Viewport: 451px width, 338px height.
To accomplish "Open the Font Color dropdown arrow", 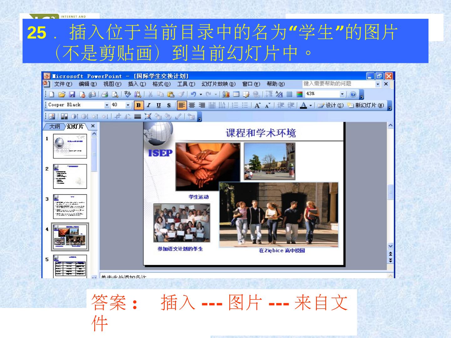I will click(x=311, y=105).
